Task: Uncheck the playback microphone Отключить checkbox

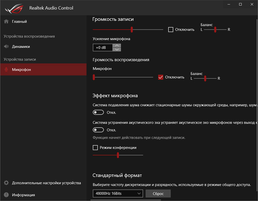Action: pos(161,77)
